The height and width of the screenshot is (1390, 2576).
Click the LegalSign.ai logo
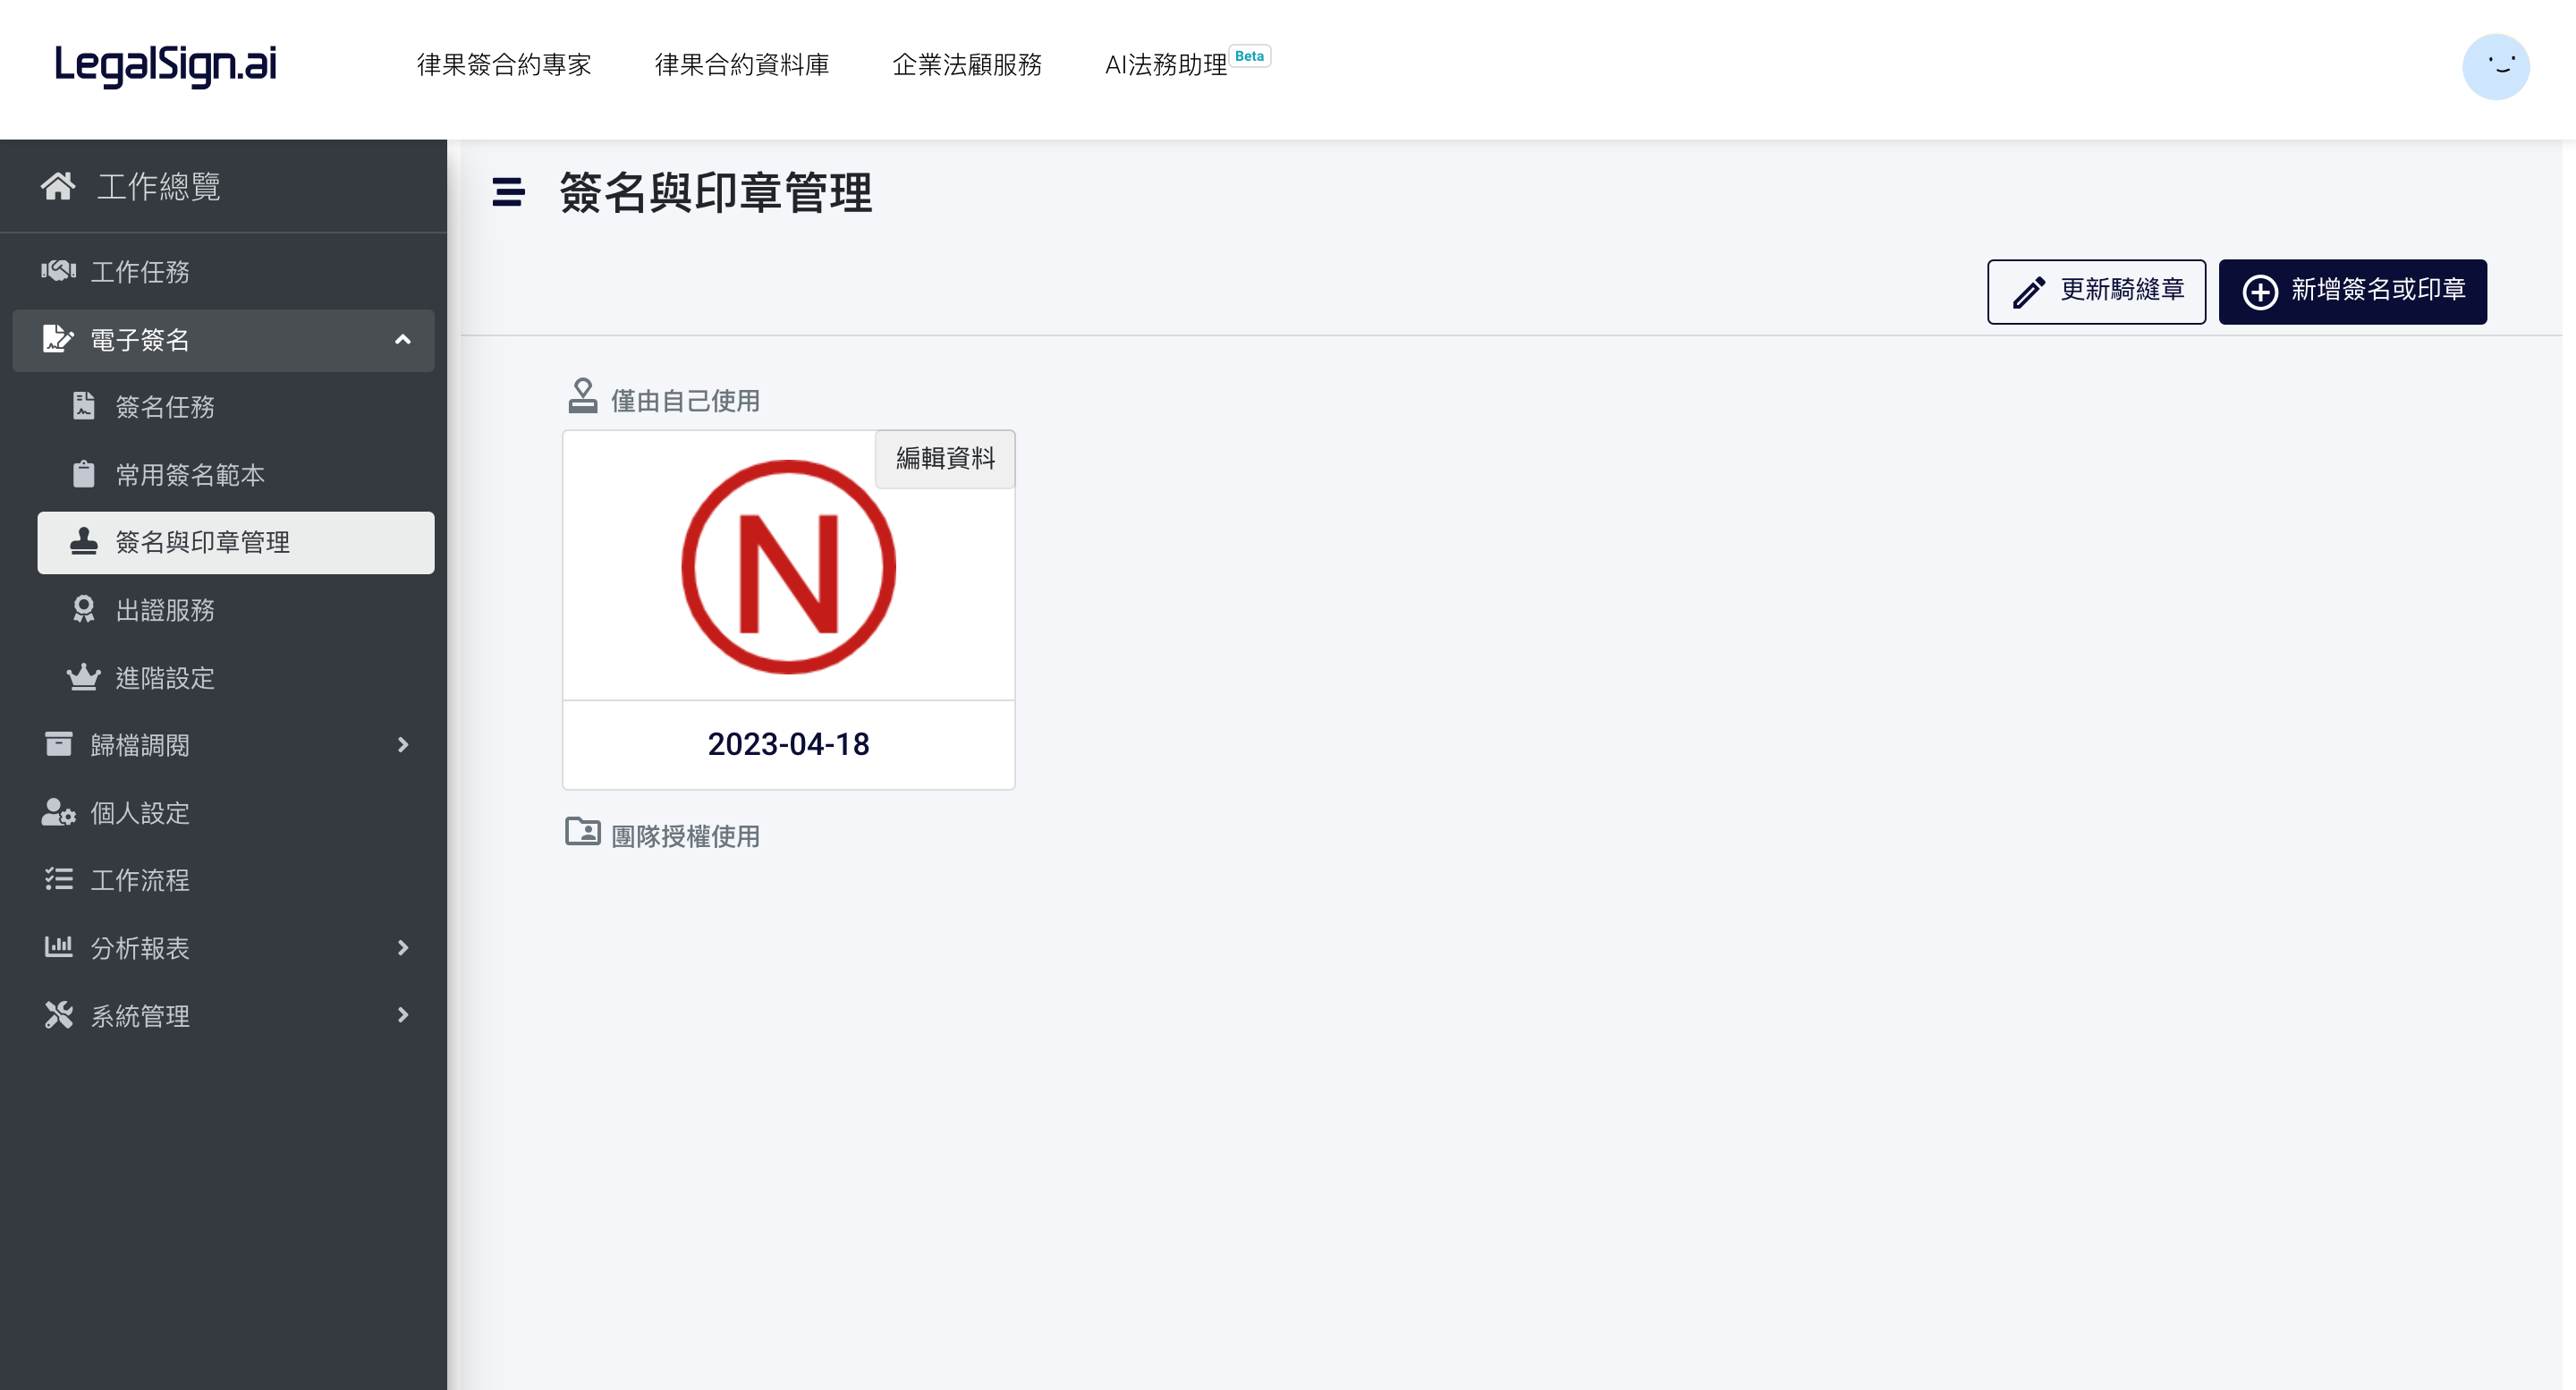pyautogui.click(x=165, y=65)
